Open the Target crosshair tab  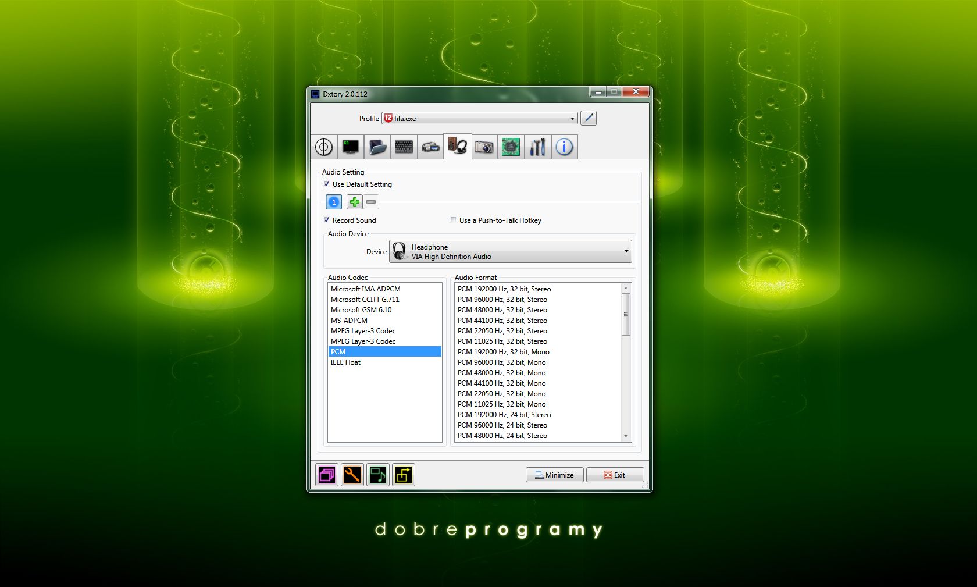tap(324, 147)
